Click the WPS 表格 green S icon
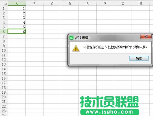 (71, 37)
